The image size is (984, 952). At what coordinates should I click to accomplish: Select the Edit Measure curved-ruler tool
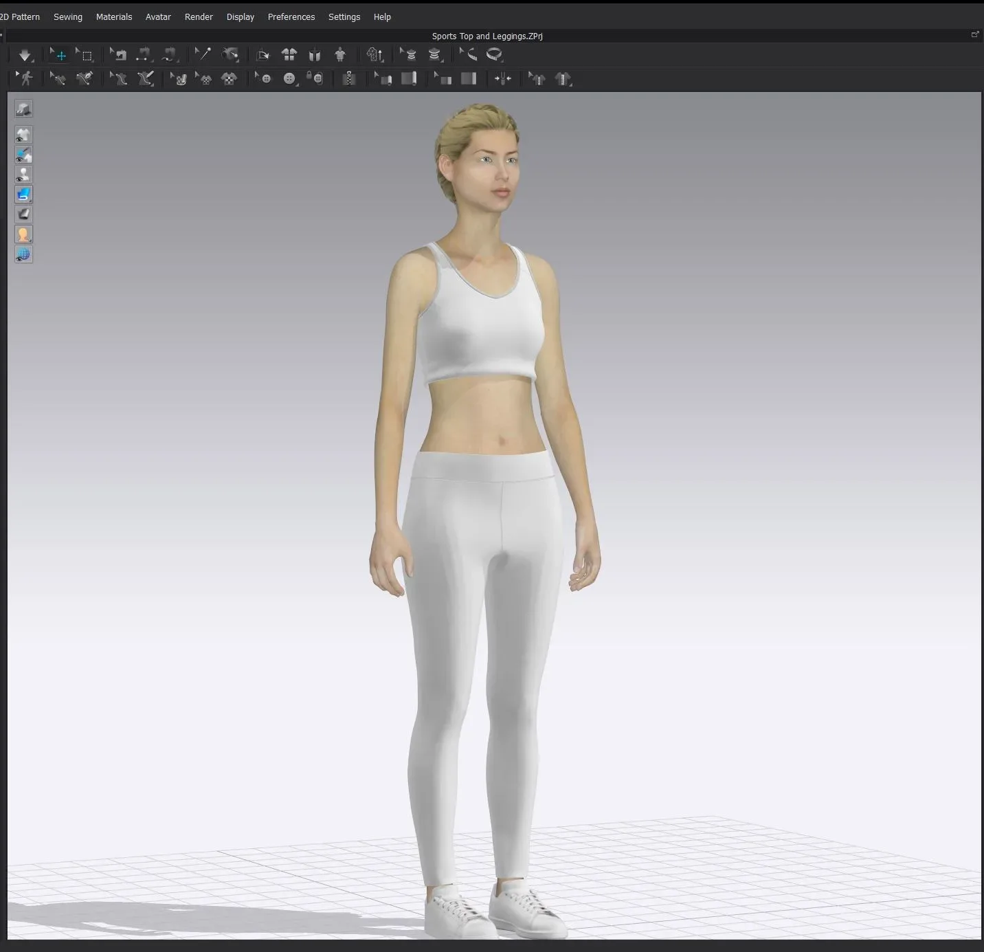pyautogui.click(x=469, y=55)
